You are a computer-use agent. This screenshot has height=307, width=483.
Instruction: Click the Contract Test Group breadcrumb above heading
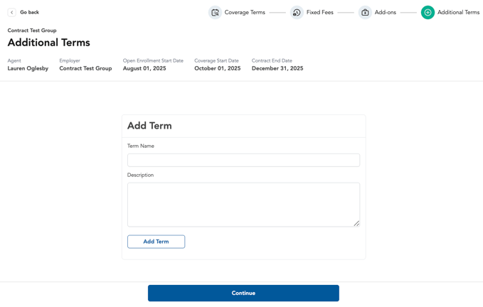click(x=32, y=31)
